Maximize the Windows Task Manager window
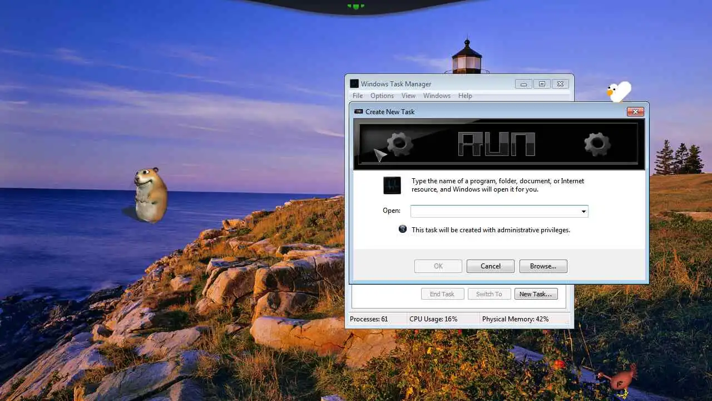712x401 pixels. 542,84
